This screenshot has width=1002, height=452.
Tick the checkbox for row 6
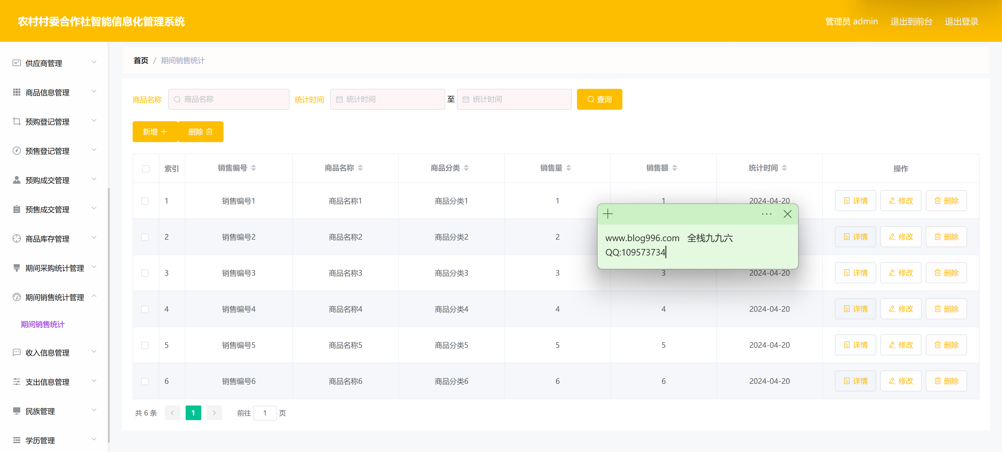tap(145, 381)
